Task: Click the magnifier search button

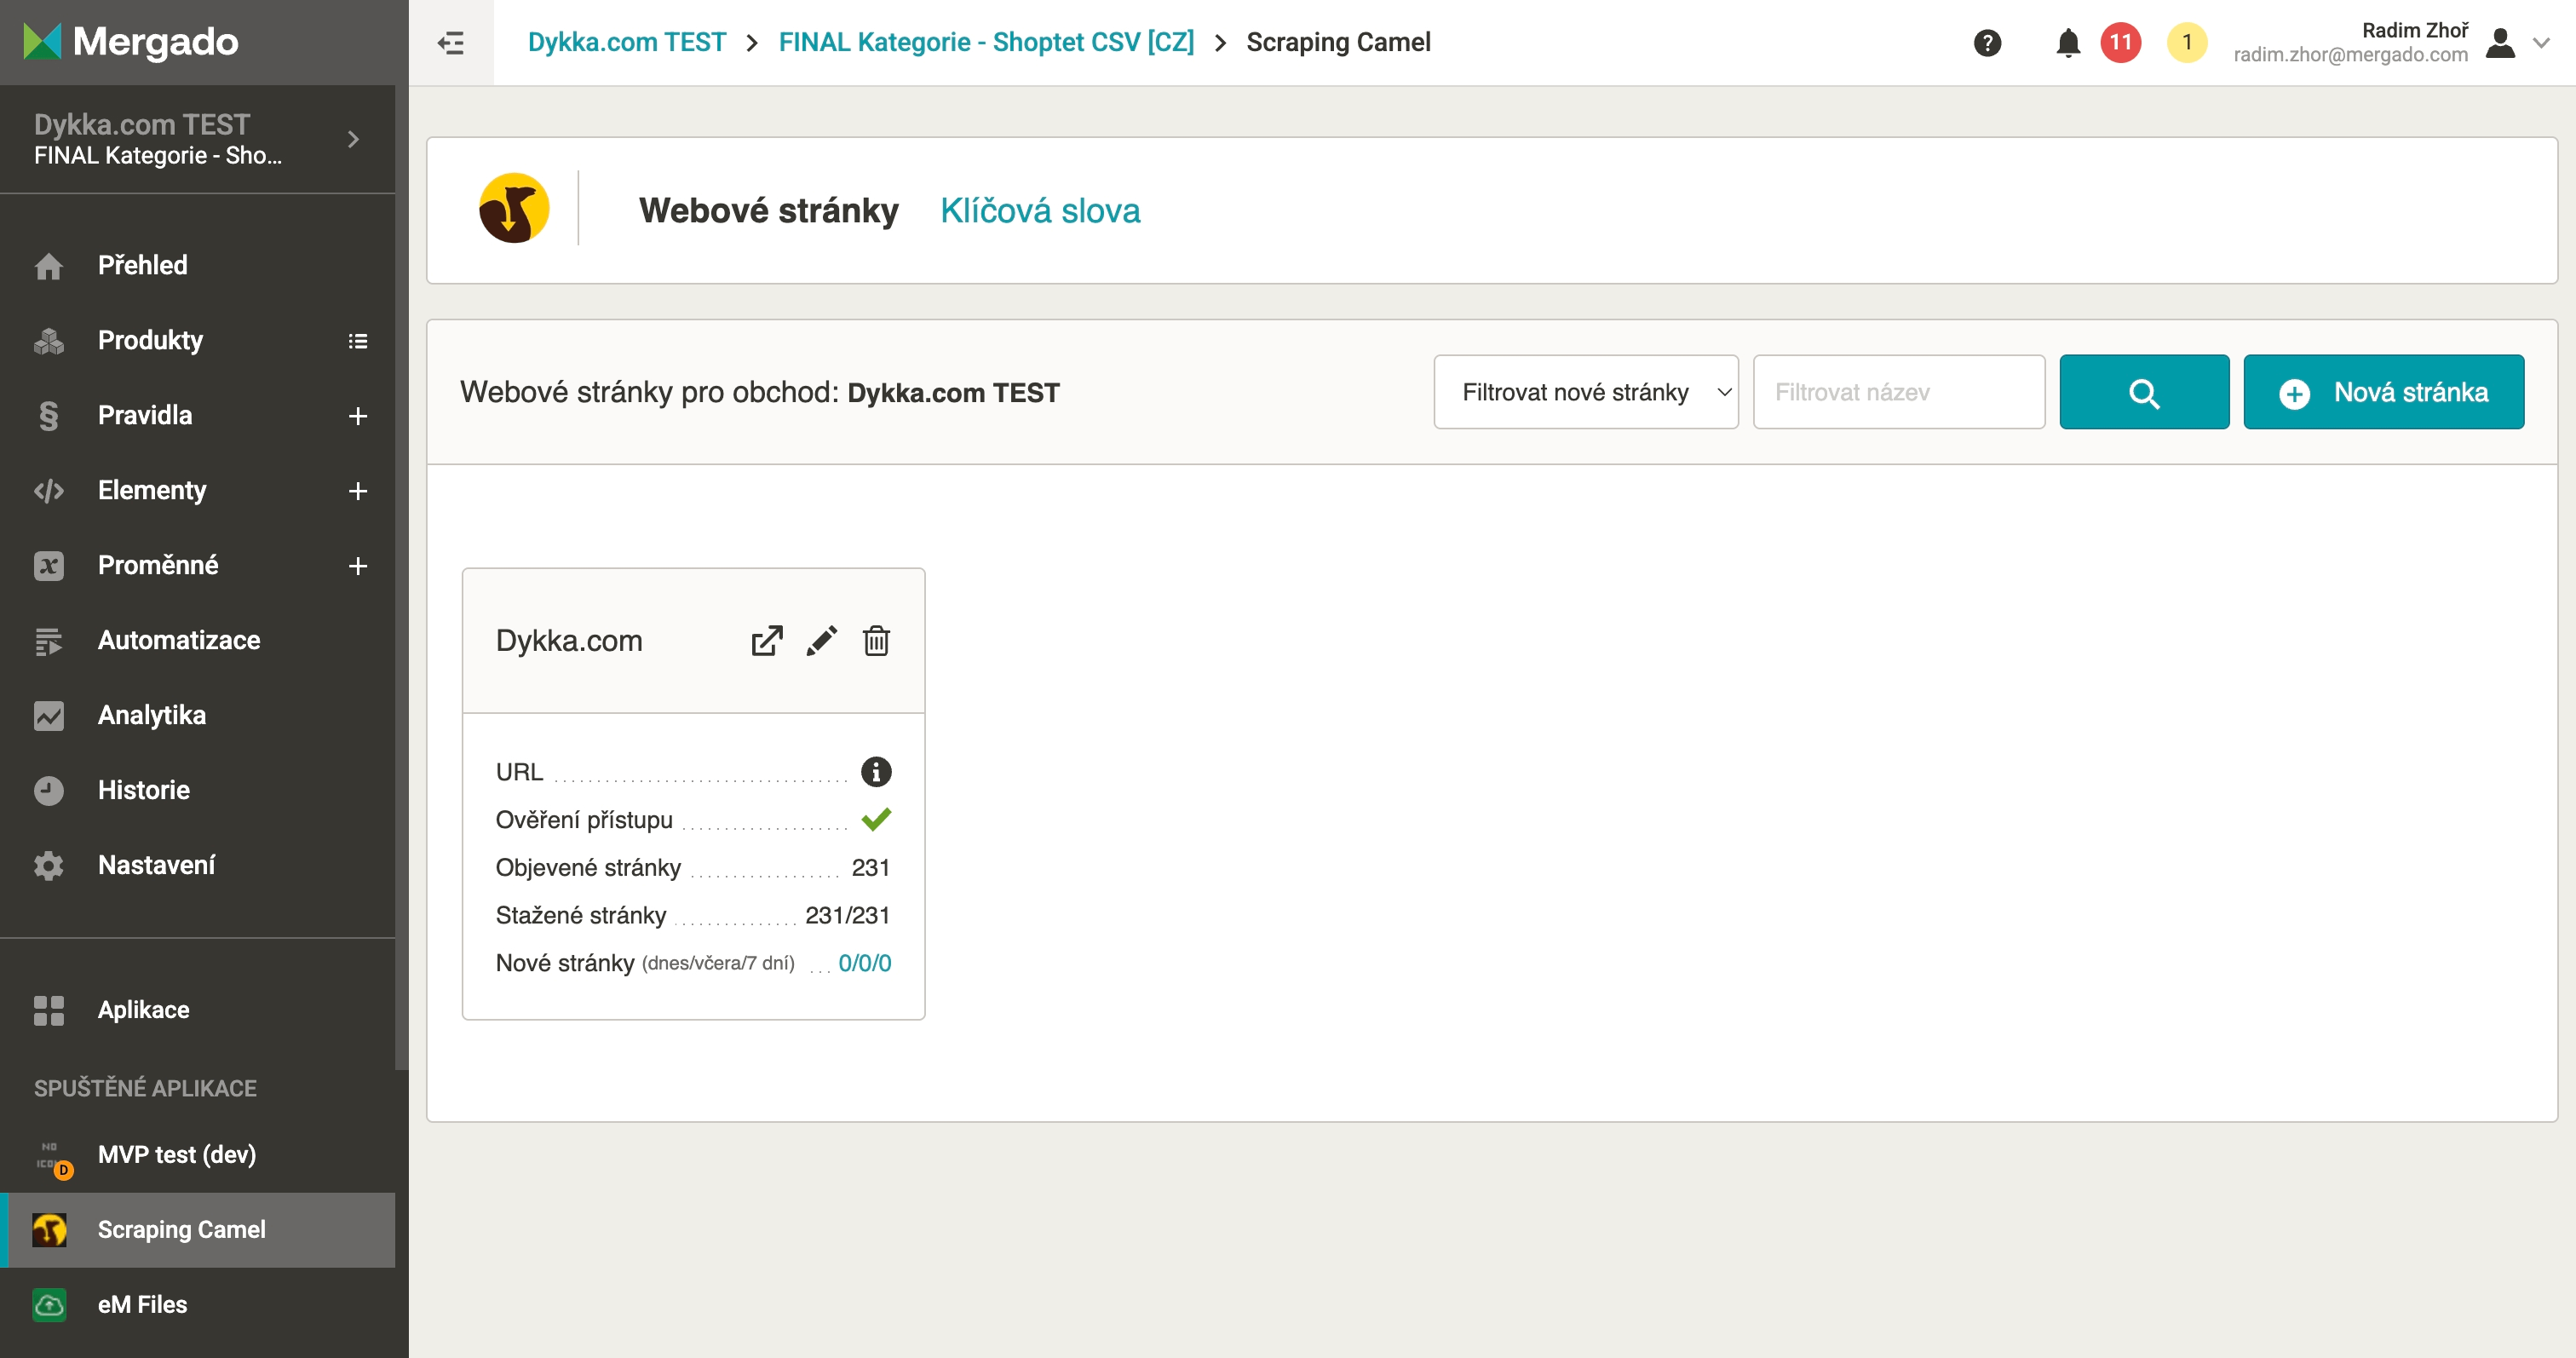Action: click(2143, 393)
